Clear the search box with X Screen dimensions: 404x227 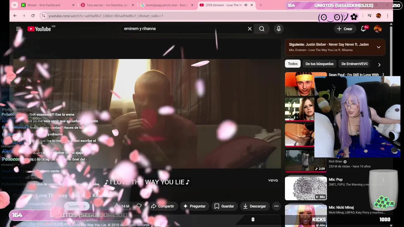(250, 29)
